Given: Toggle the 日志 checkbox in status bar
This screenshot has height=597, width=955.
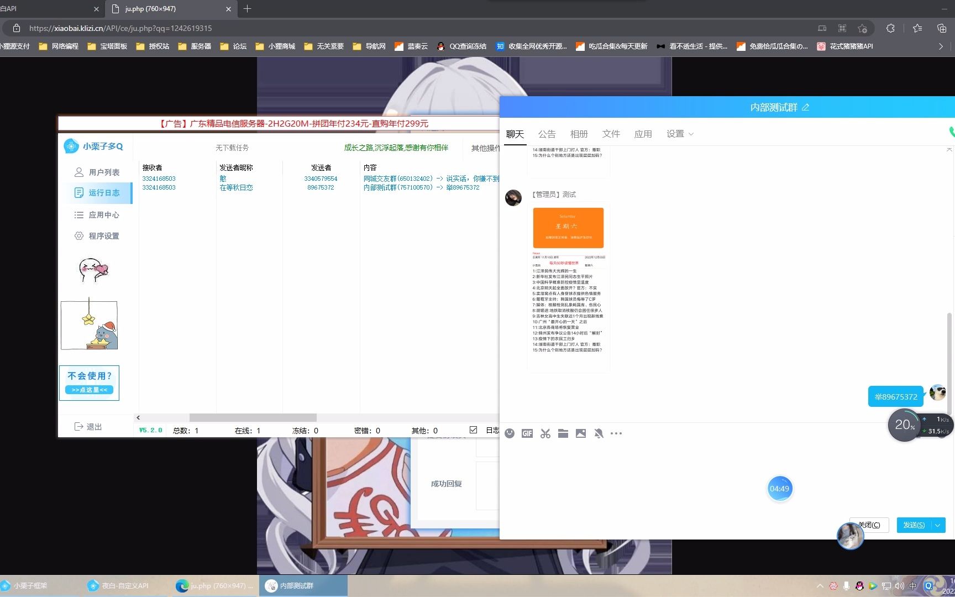Looking at the screenshot, I should coord(473,430).
